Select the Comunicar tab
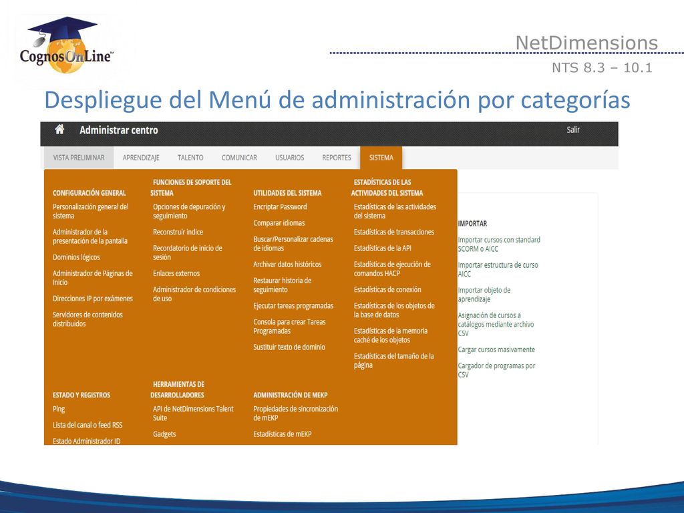The width and height of the screenshot is (684, 513). click(x=239, y=158)
